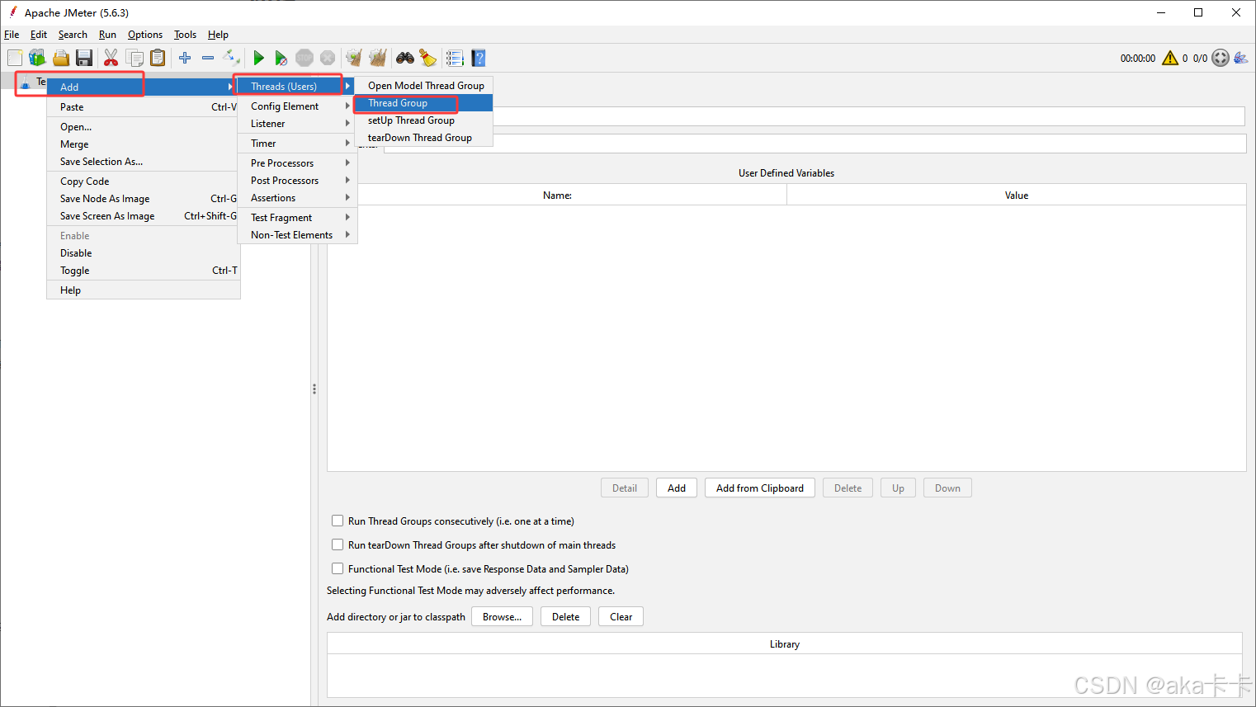1256x707 pixels.
Task: Click the Open file folder icon
Action: click(60, 58)
